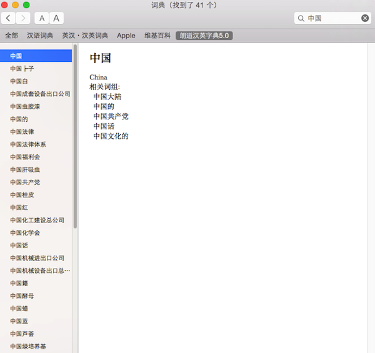The width and height of the screenshot is (375, 353).
Task: Select the 中国籍 entry
Action: 36,283
